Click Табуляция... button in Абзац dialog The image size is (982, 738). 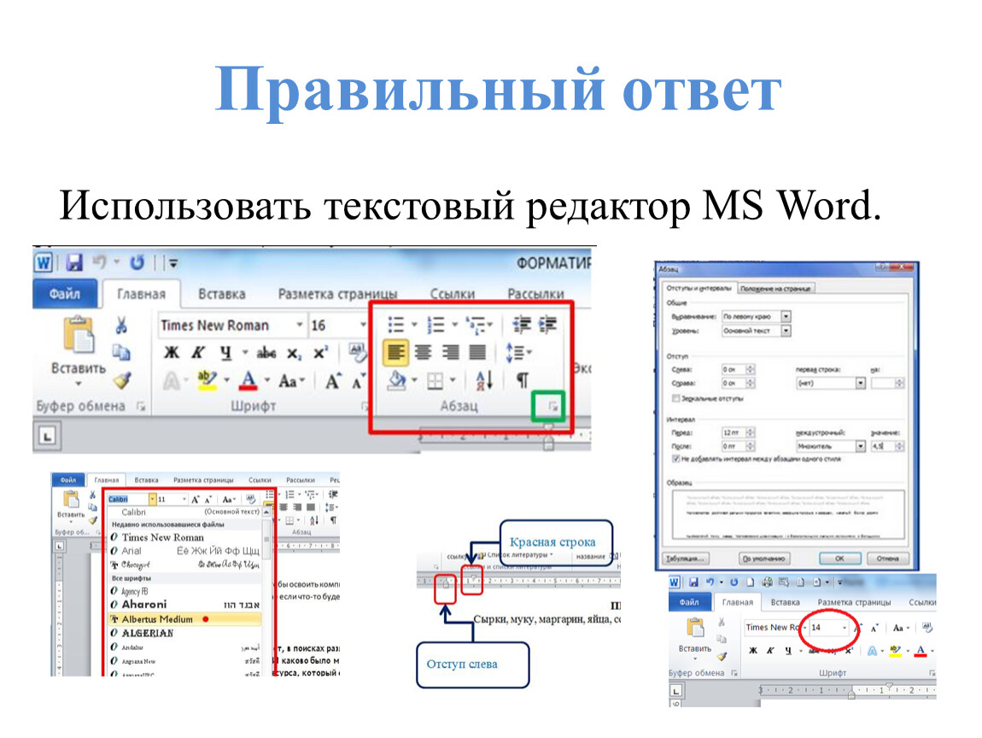tap(685, 559)
